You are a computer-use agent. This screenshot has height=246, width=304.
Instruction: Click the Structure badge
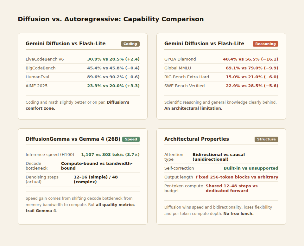(x=266, y=139)
